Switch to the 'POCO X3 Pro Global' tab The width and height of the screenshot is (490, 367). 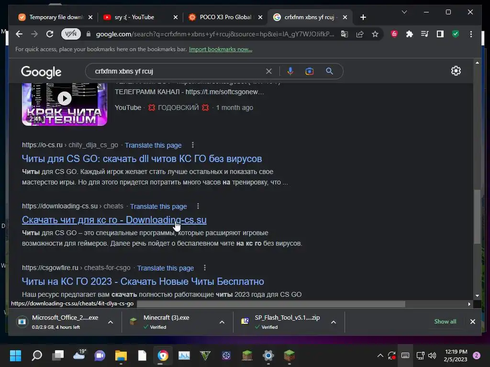(221, 17)
